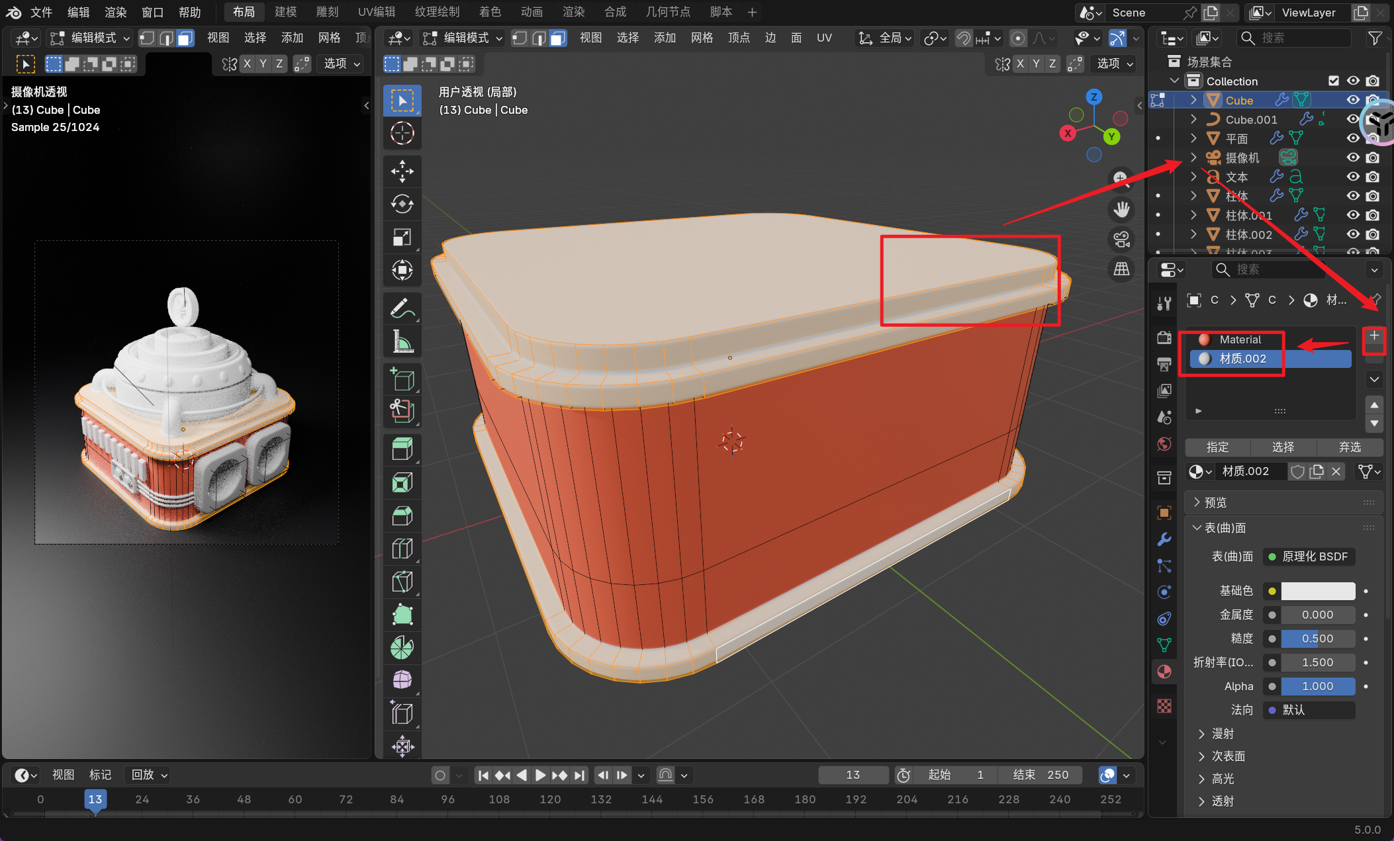Toggle camera view in viewport

pos(1121,240)
